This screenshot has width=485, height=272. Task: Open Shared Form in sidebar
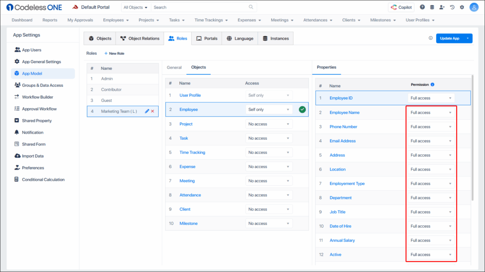(34, 144)
